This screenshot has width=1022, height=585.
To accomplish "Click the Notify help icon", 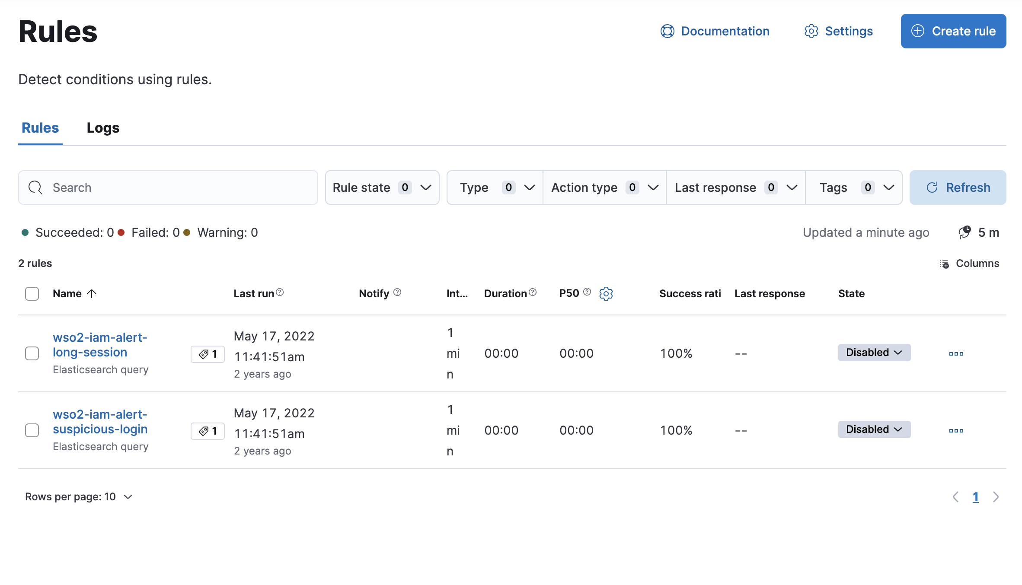I will pyautogui.click(x=397, y=292).
